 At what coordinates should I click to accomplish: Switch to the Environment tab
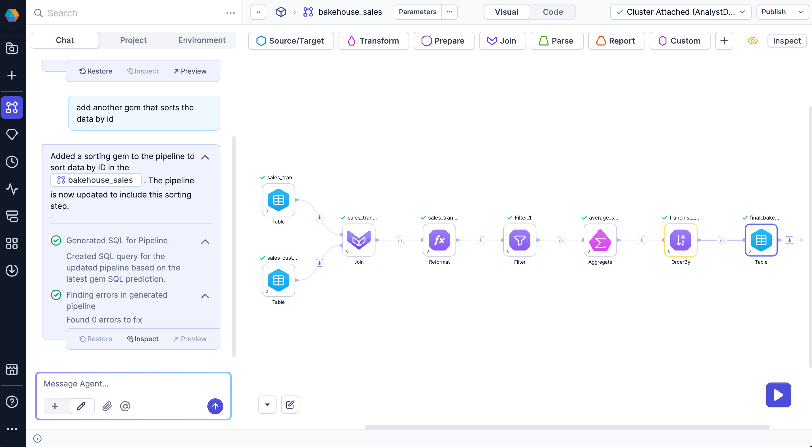click(x=202, y=40)
